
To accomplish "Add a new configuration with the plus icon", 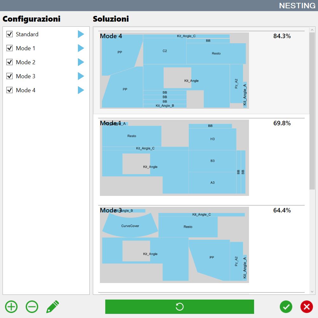I will (x=11, y=307).
